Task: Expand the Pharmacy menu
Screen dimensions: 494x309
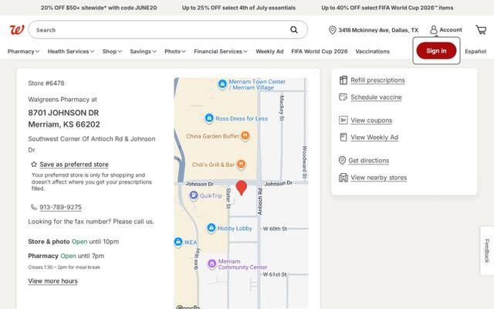Action: pyautogui.click(x=23, y=51)
